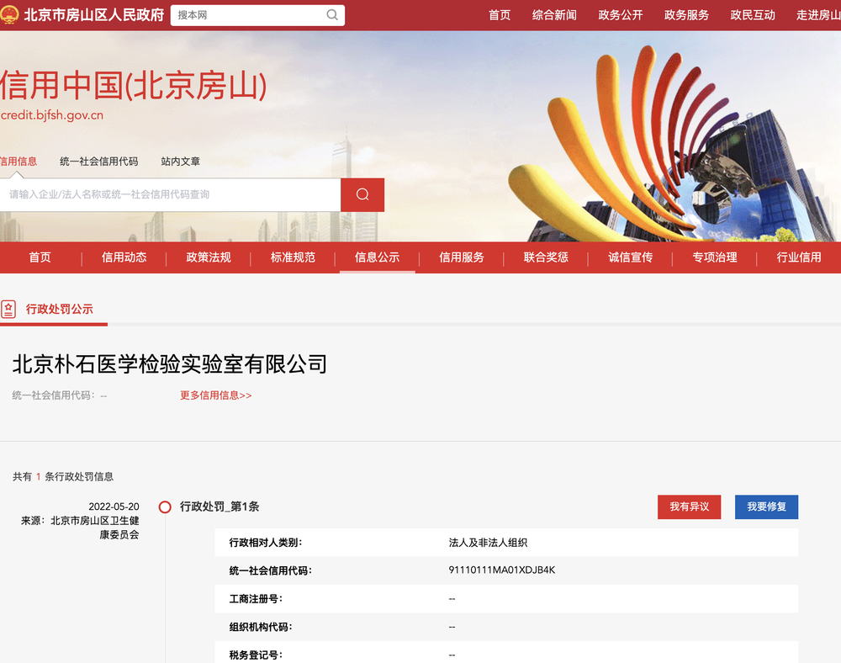Click the red search magnifier beside the credit query field
The width and height of the screenshot is (841, 663).
[x=362, y=194]
